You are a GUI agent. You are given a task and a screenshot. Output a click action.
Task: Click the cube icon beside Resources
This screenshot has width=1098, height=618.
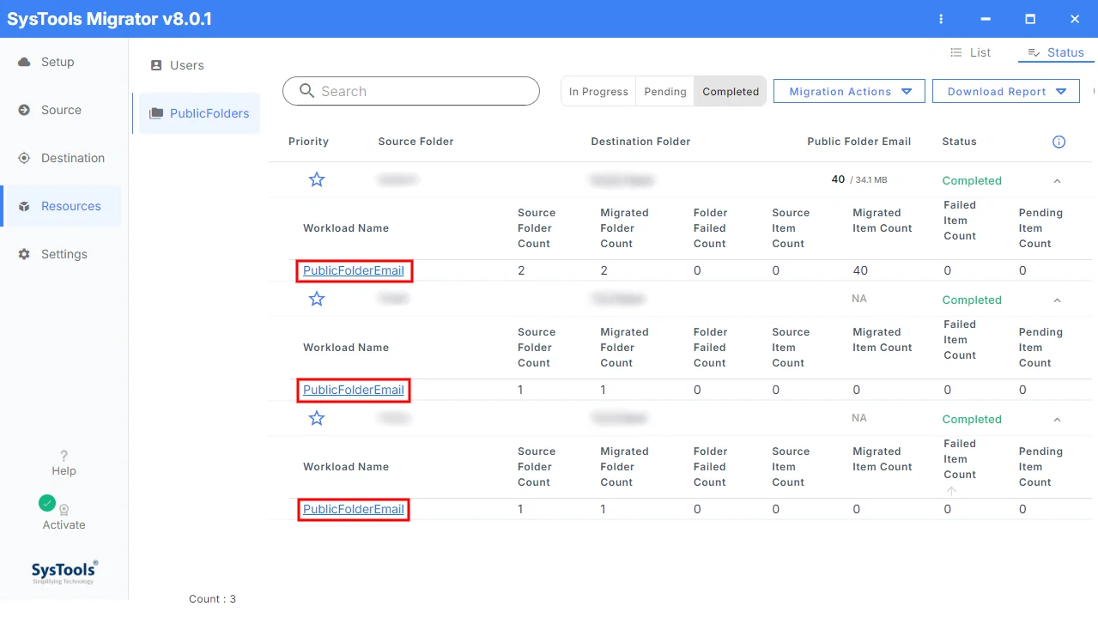[x=24, y=207]
